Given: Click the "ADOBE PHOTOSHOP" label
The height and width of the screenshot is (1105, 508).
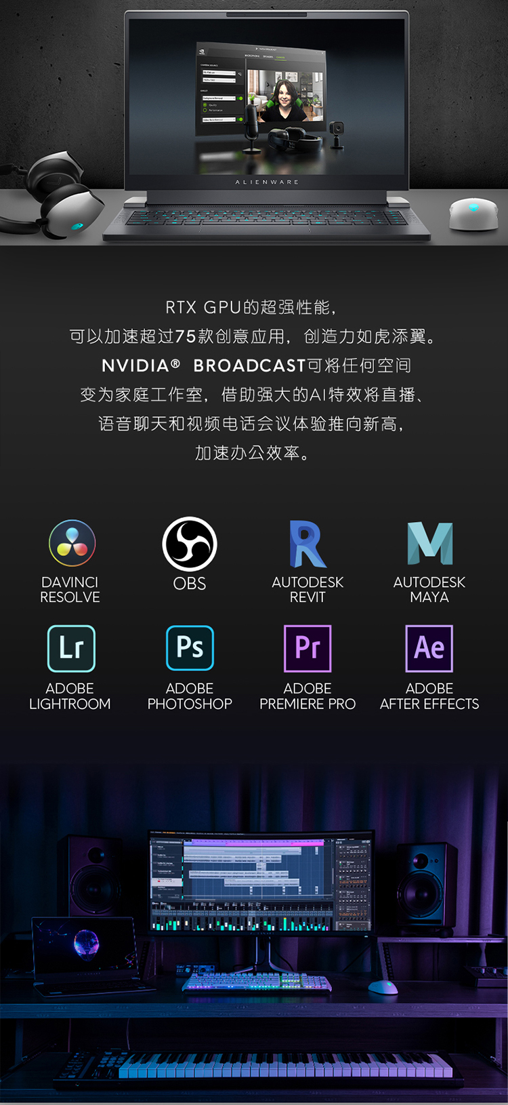Looking at the screenshot, I should (190, 696).
